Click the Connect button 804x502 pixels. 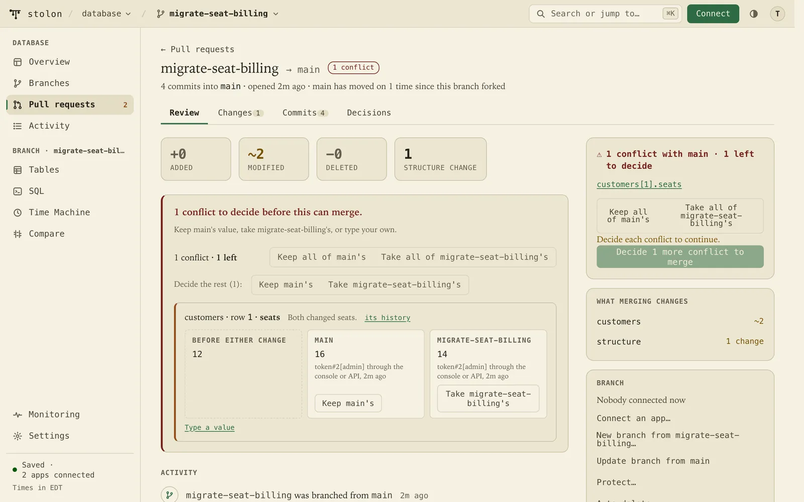(713, 14)
